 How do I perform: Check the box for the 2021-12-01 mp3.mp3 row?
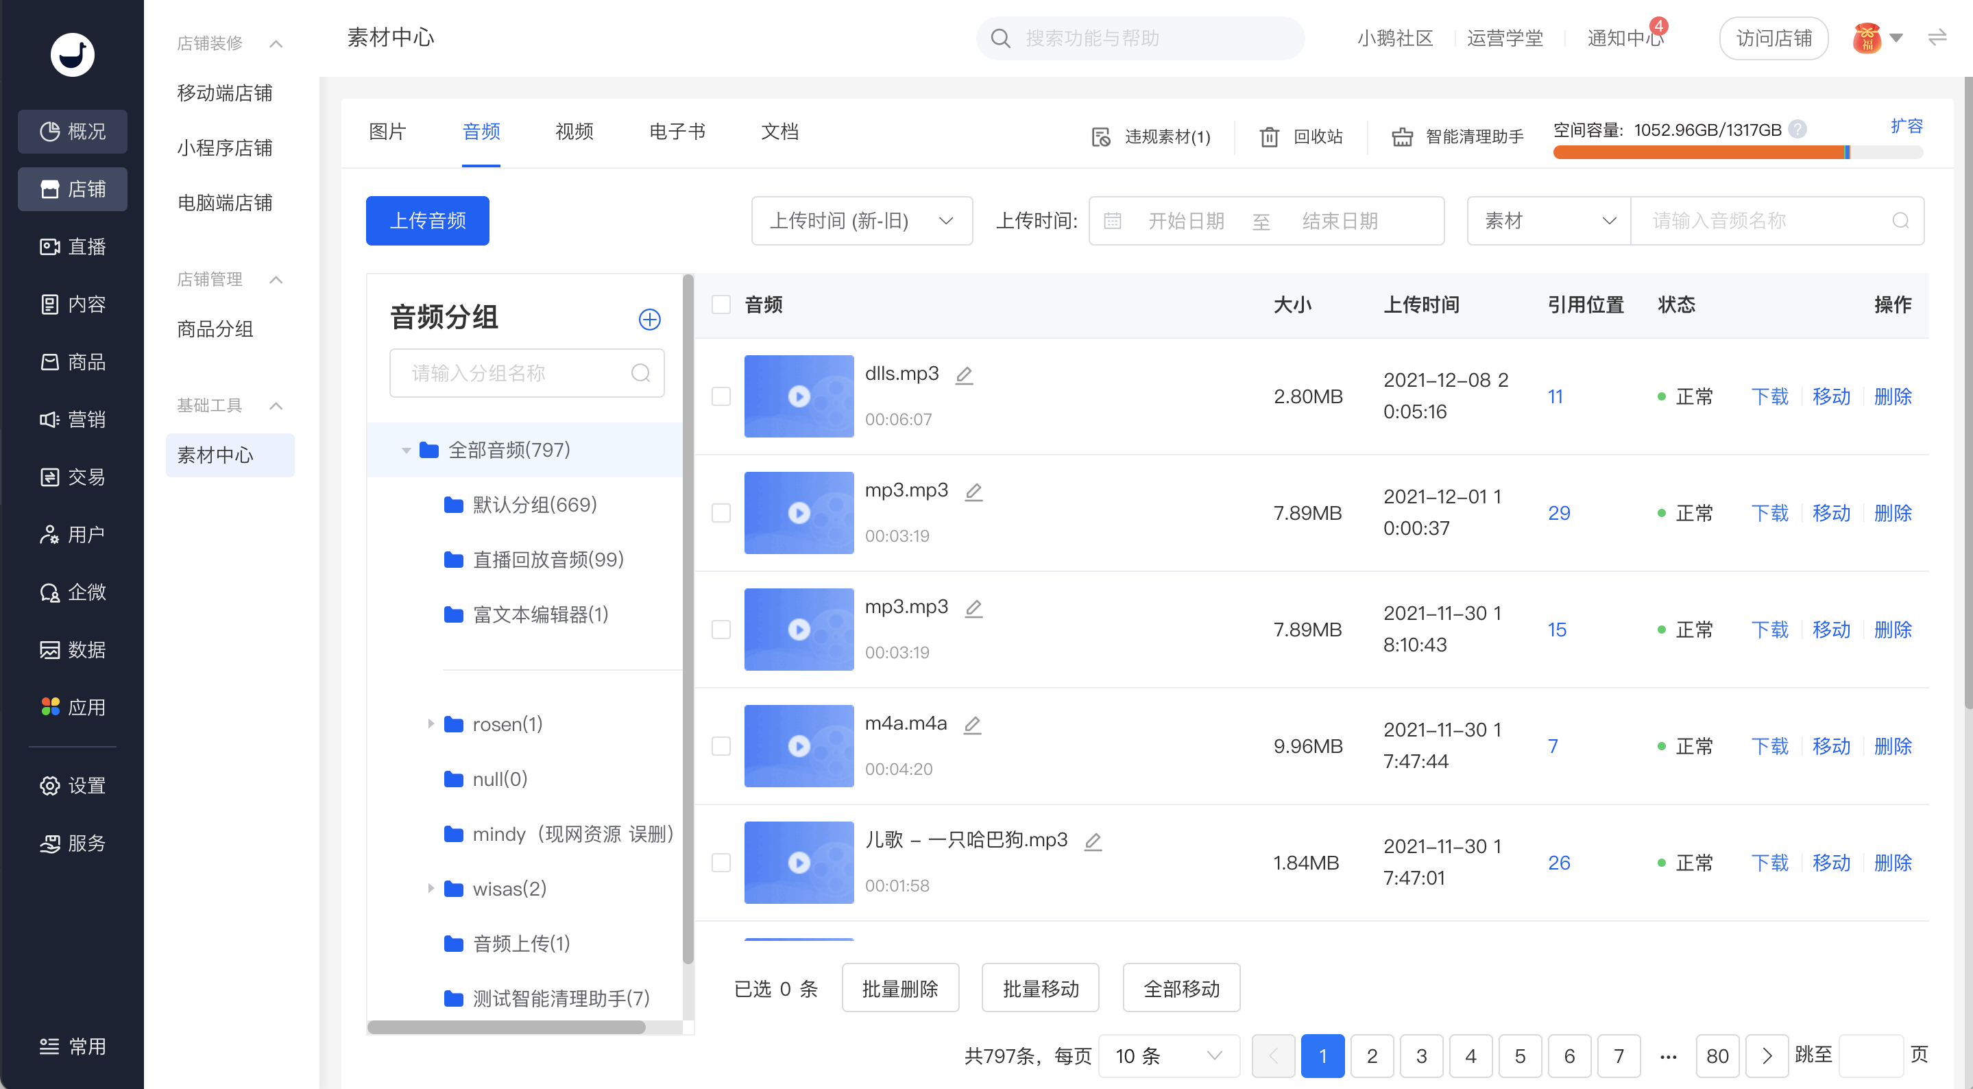721,513
